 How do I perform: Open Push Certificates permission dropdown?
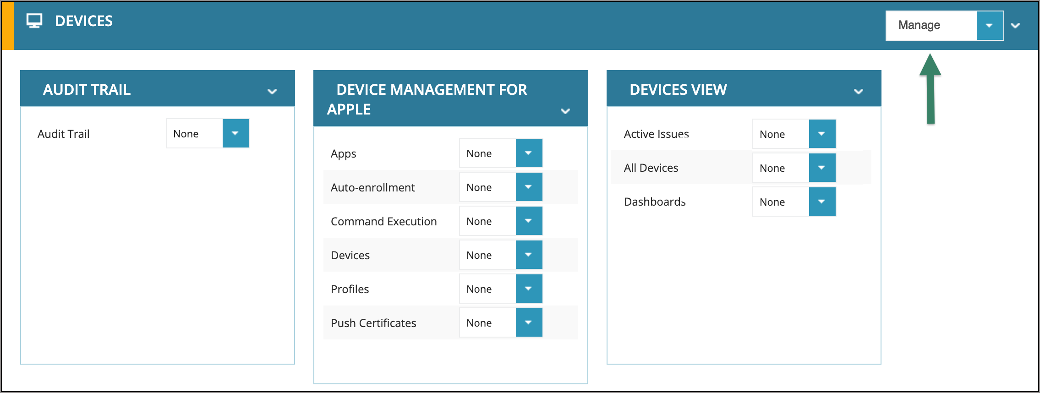(x=529, y=322)
